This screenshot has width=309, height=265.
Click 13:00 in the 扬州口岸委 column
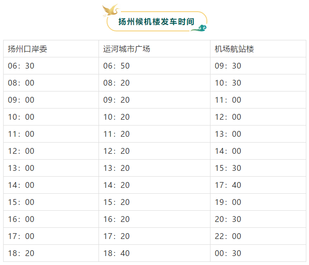point(51,168)
